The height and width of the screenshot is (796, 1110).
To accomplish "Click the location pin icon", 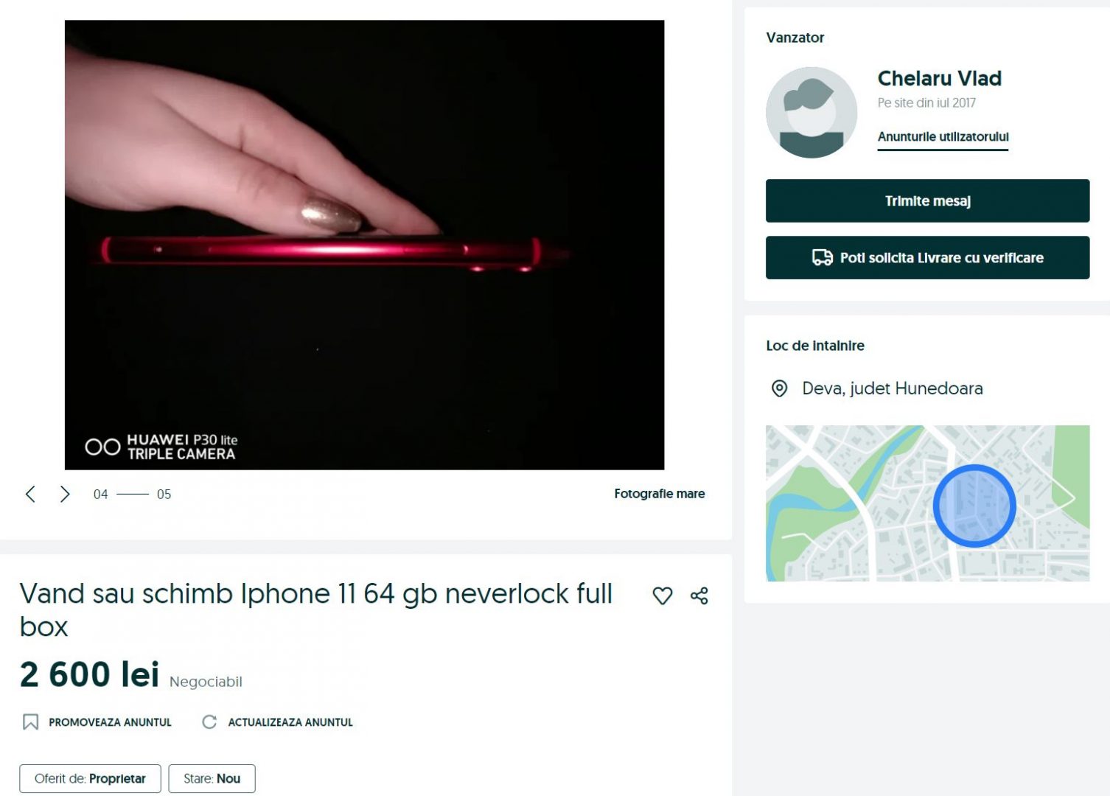I will point(779,388).
